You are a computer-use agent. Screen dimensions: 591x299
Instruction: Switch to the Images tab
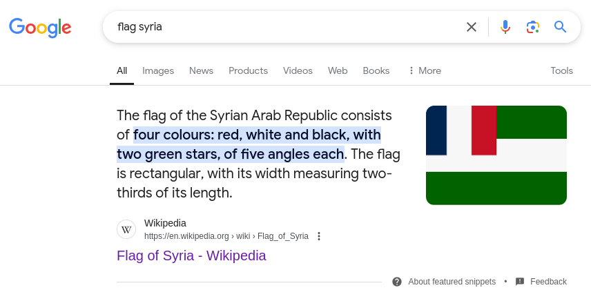158,70
